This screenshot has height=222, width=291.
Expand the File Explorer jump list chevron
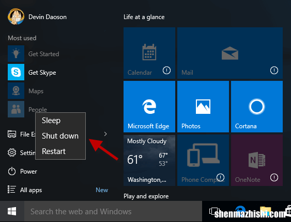tap(105, 134)
